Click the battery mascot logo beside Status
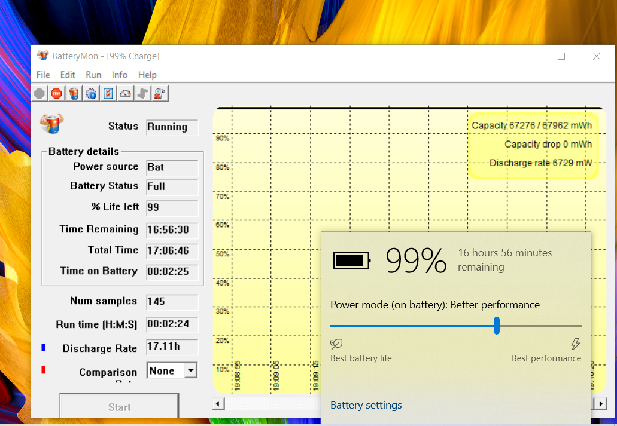 [x=52, y=124]
